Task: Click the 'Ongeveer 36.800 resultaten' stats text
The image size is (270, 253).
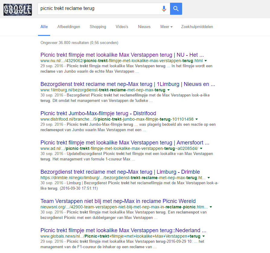Action: point(79,43)
